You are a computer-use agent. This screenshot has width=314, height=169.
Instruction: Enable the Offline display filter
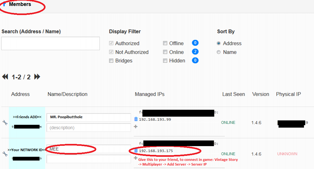pos(165,43)
